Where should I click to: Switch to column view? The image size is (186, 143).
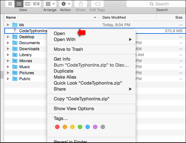[28, 4]
